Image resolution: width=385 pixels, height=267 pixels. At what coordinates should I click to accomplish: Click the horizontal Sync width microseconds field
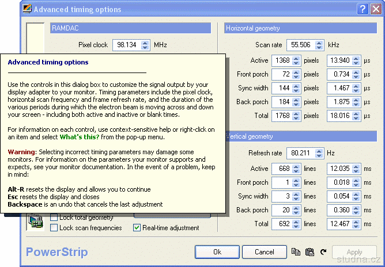tap(339, 88)
